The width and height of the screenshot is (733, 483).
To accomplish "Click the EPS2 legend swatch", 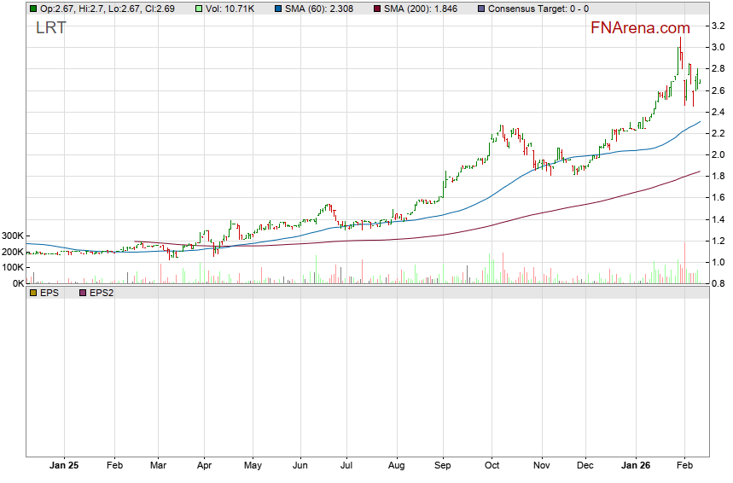I will click(83, 293).
